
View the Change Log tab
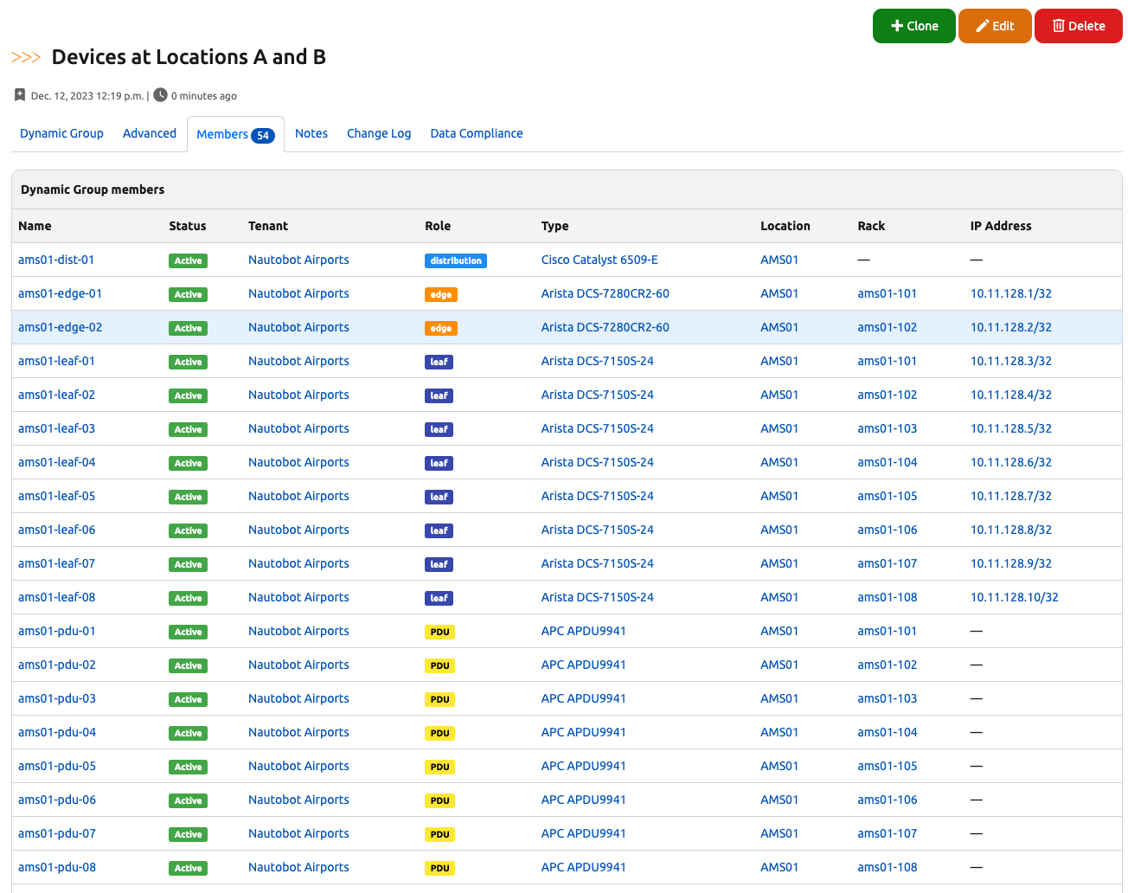pyautogui.click(x=379, y=133)
